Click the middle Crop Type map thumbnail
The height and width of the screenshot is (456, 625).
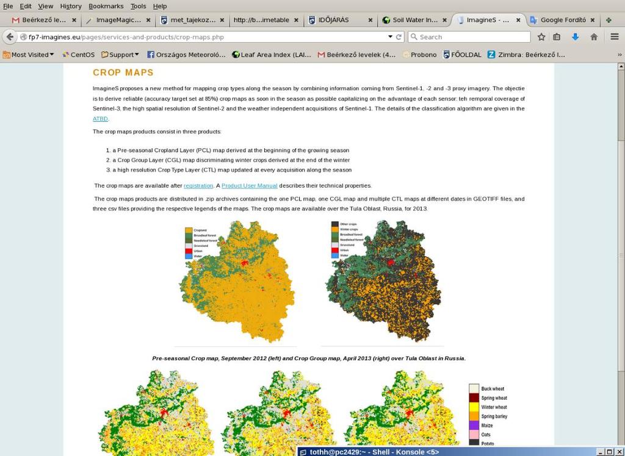279,413
